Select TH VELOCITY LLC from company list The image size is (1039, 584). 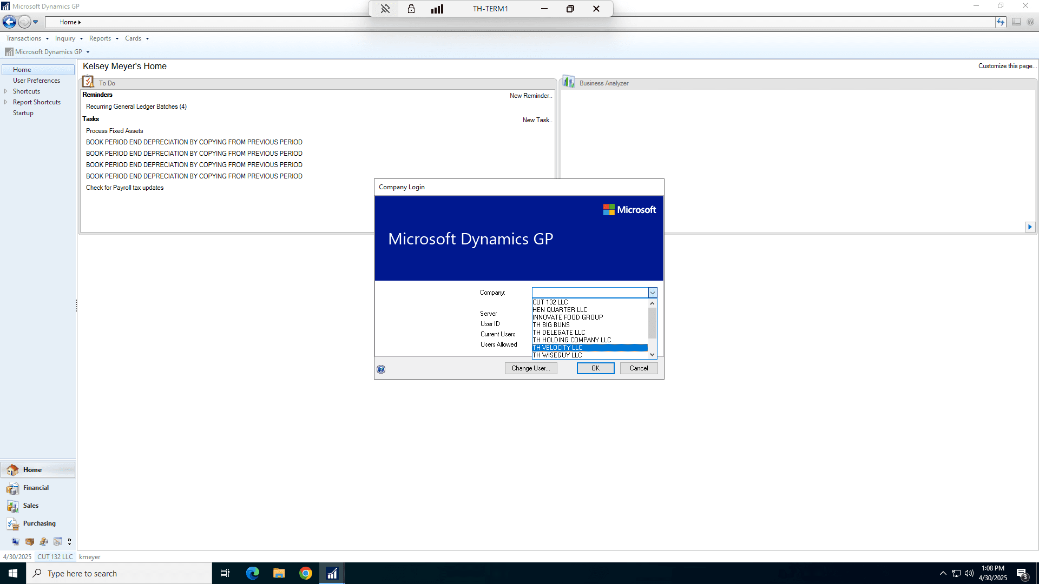tap(590, 348)
